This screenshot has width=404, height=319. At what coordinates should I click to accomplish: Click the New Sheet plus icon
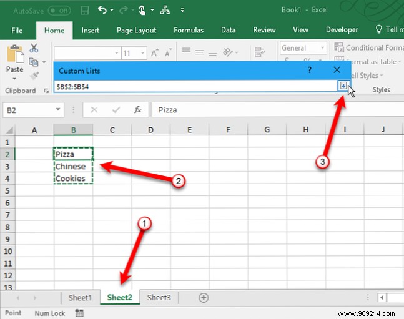(x=204, y=298)
